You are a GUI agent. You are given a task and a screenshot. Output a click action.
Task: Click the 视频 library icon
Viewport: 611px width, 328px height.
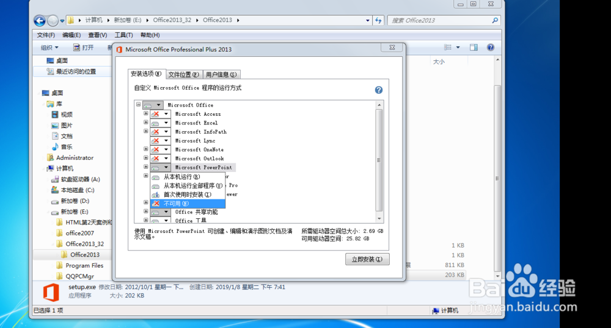tap(55, 115)
